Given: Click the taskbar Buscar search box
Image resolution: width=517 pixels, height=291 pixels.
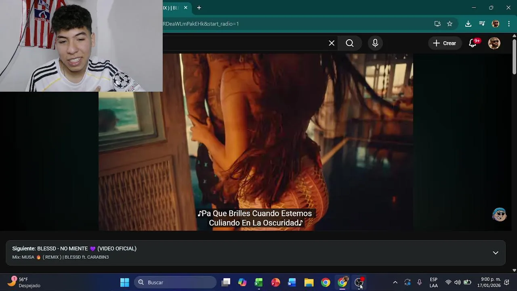Looking at the screenshot, I should click(175, 283).
